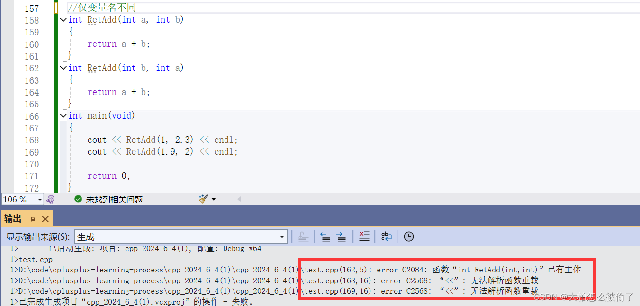Screen dimensions: 640x306
Task: Click the error C2084 output line
Action: [295, 270]
